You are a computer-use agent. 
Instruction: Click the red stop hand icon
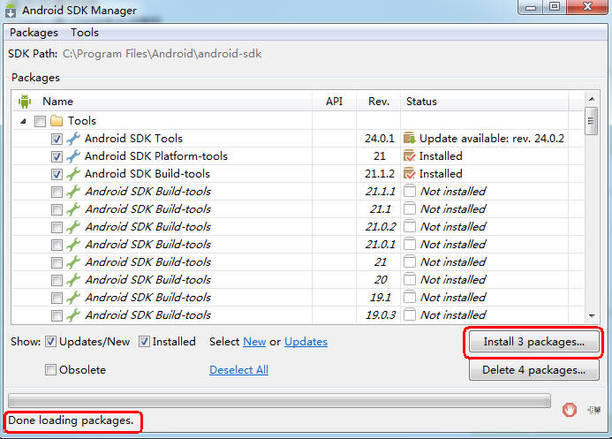569,410
